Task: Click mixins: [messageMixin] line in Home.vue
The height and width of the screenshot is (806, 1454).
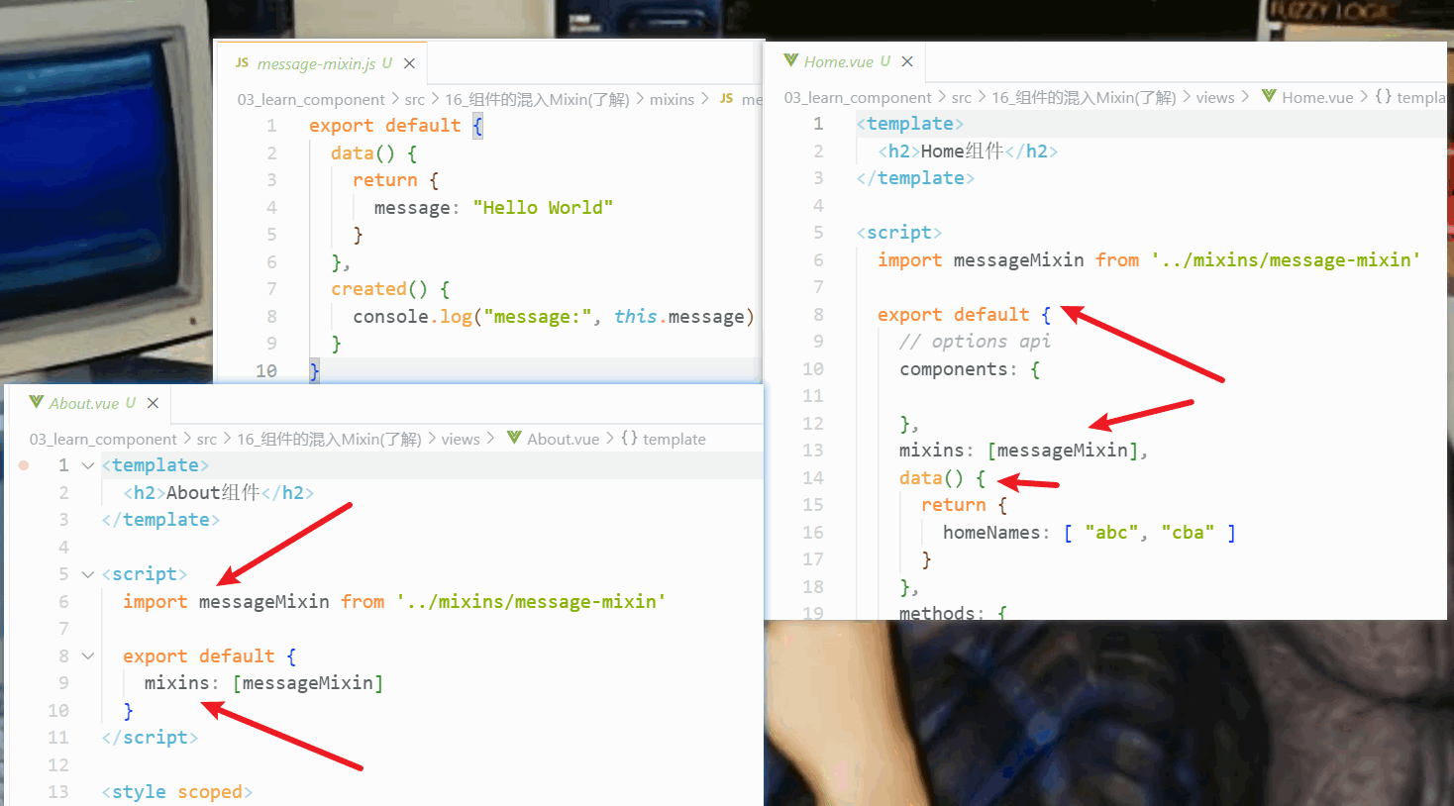Action: tap(1023, 450)
